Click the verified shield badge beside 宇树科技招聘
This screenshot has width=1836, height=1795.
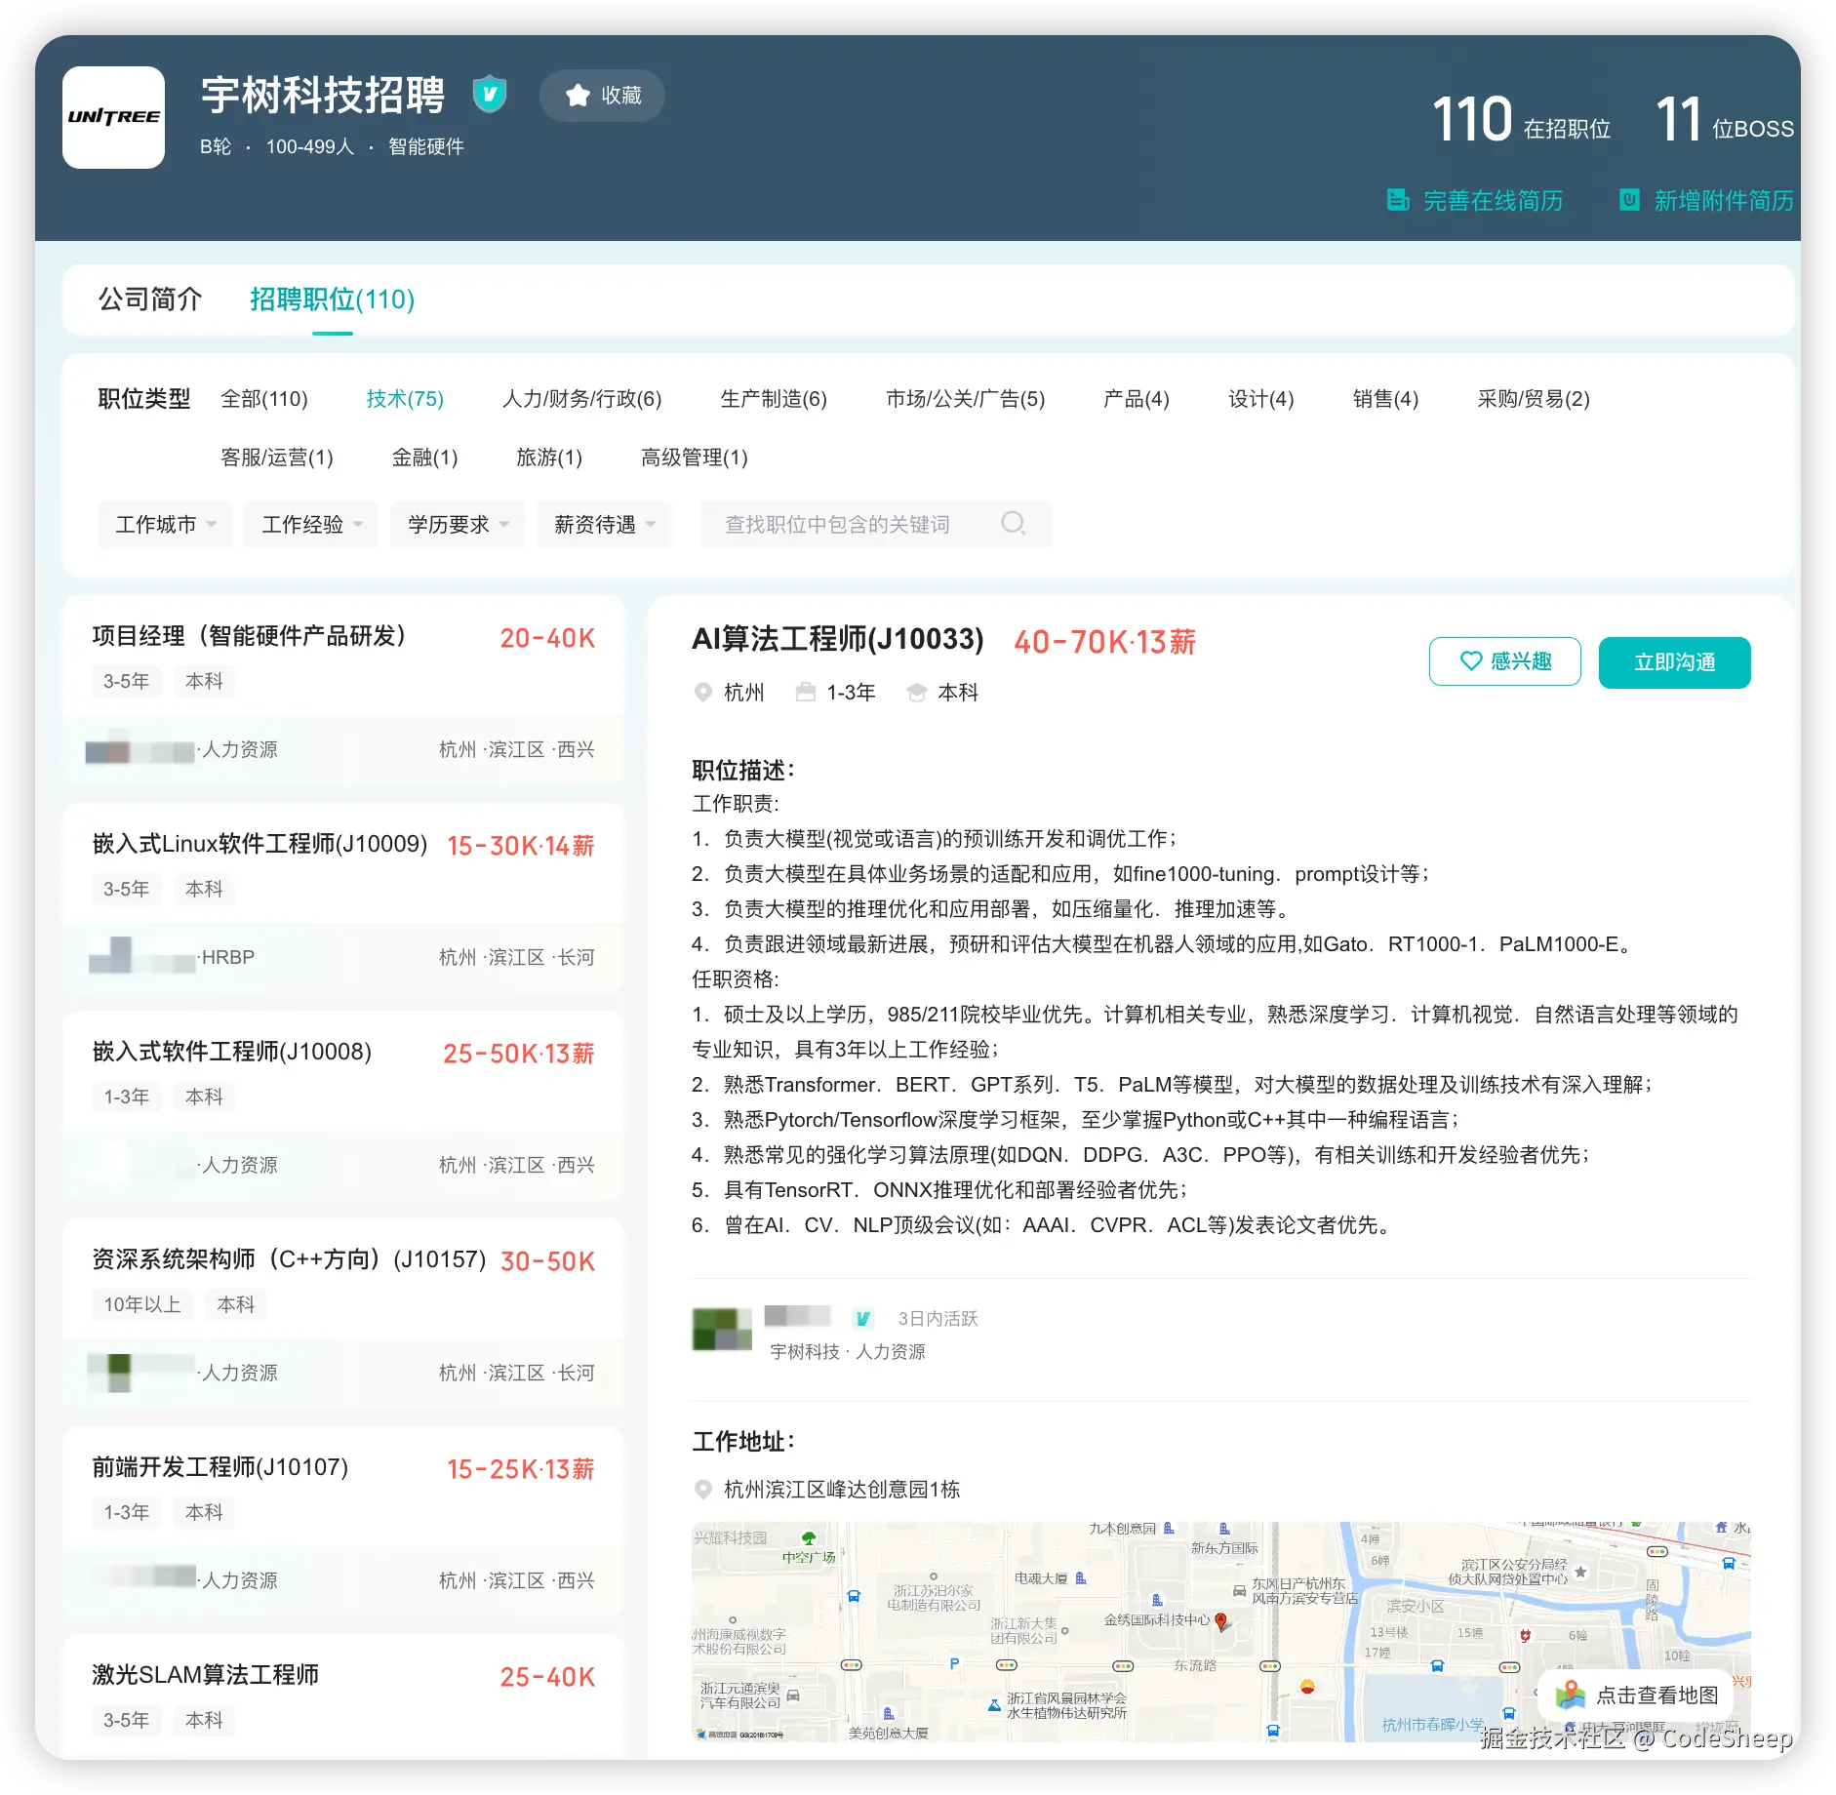[489, 95]
